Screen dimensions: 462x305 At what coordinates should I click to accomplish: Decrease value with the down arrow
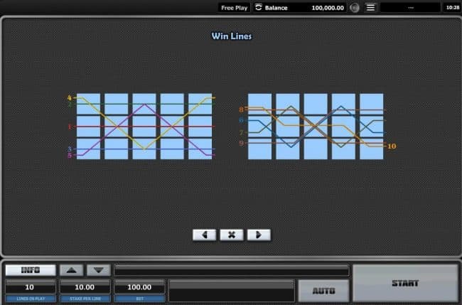coord(99,270)
